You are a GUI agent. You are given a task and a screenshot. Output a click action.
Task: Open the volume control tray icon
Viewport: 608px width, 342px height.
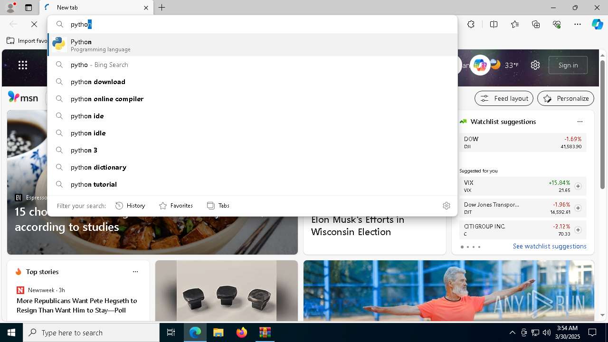coord(547,332)
